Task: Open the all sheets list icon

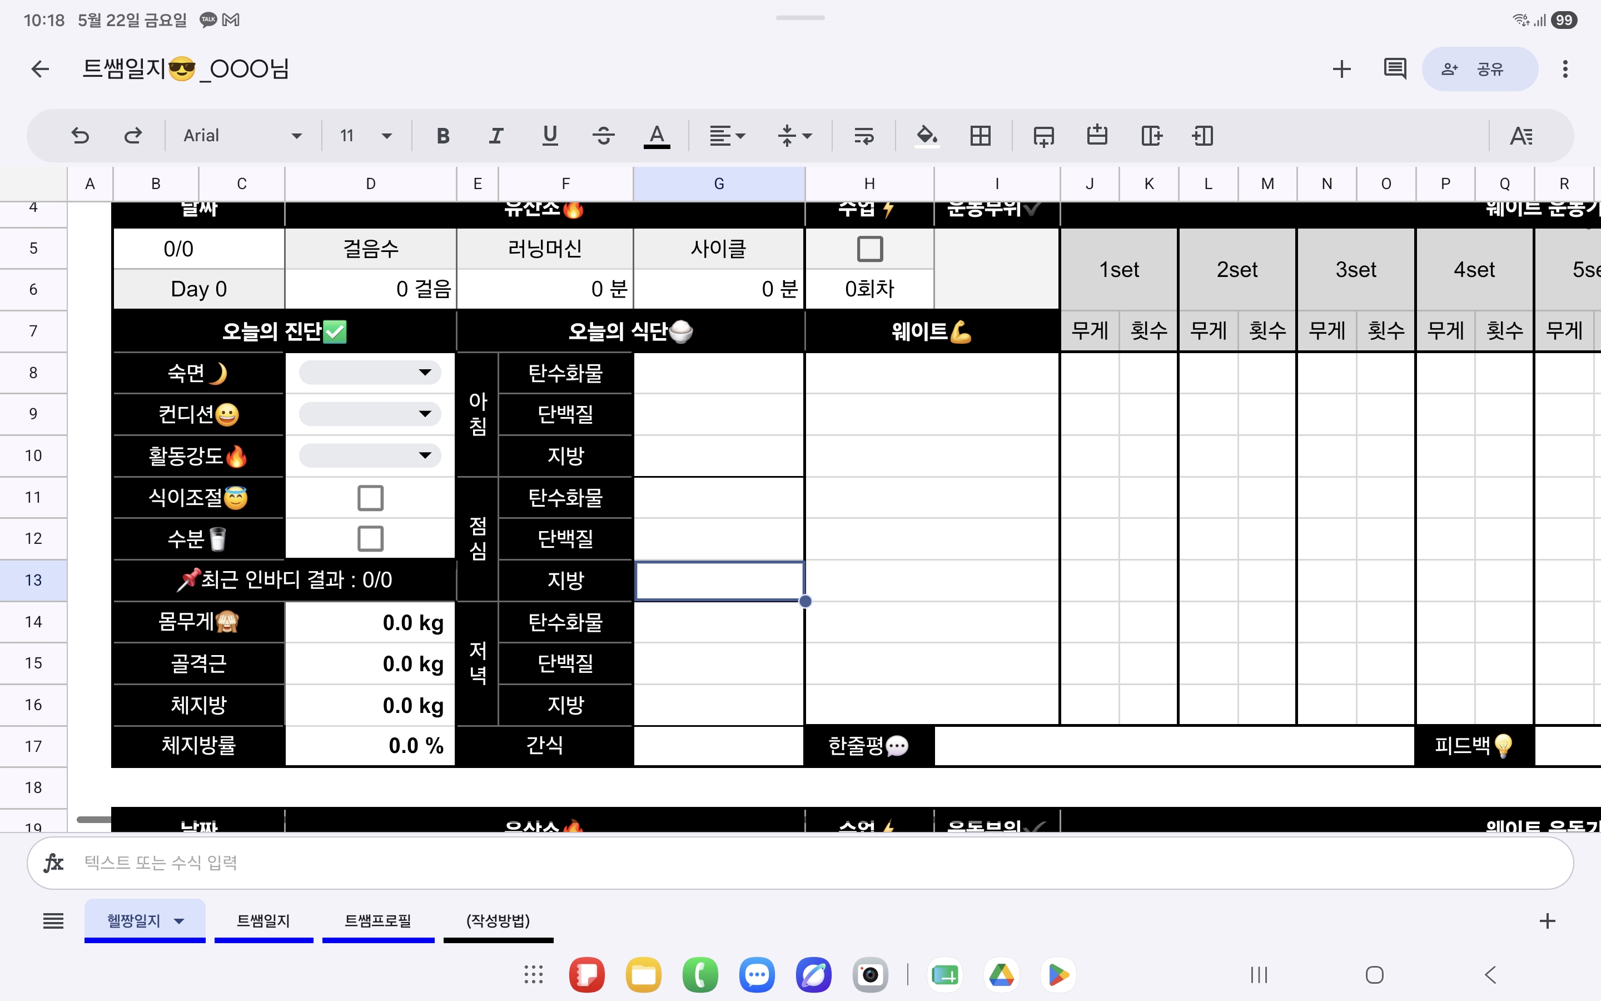Action: click(x=53, y=920)
